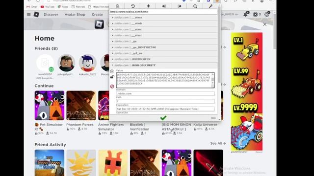This screenshot has width=314, height=176.
Task: Open friend johnpatpat1 avatar
Action: 66,63
